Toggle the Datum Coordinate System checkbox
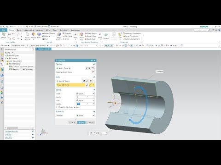 point(10,66)
